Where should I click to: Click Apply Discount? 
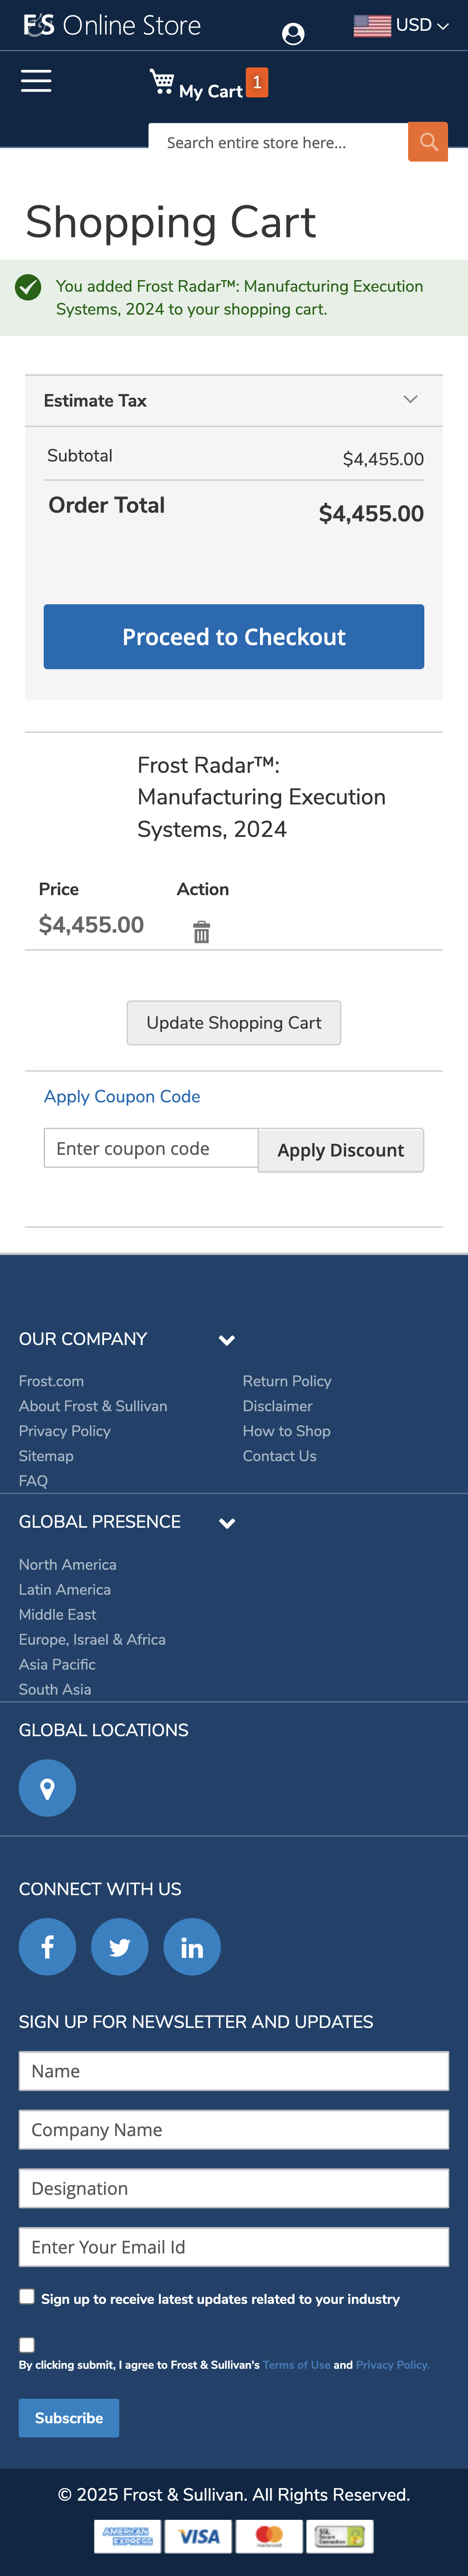coord(340,1150)
